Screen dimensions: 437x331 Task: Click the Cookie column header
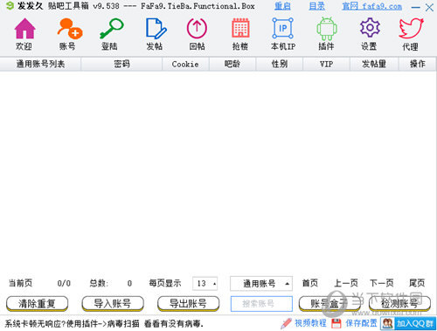pos(185,64)
